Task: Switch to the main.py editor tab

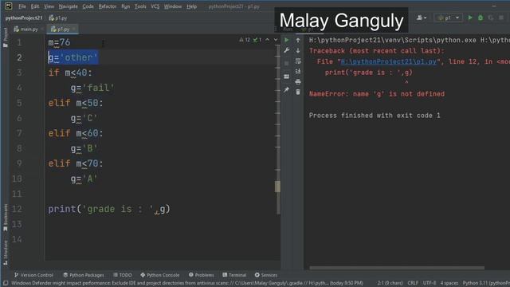Action: (26, 29)
